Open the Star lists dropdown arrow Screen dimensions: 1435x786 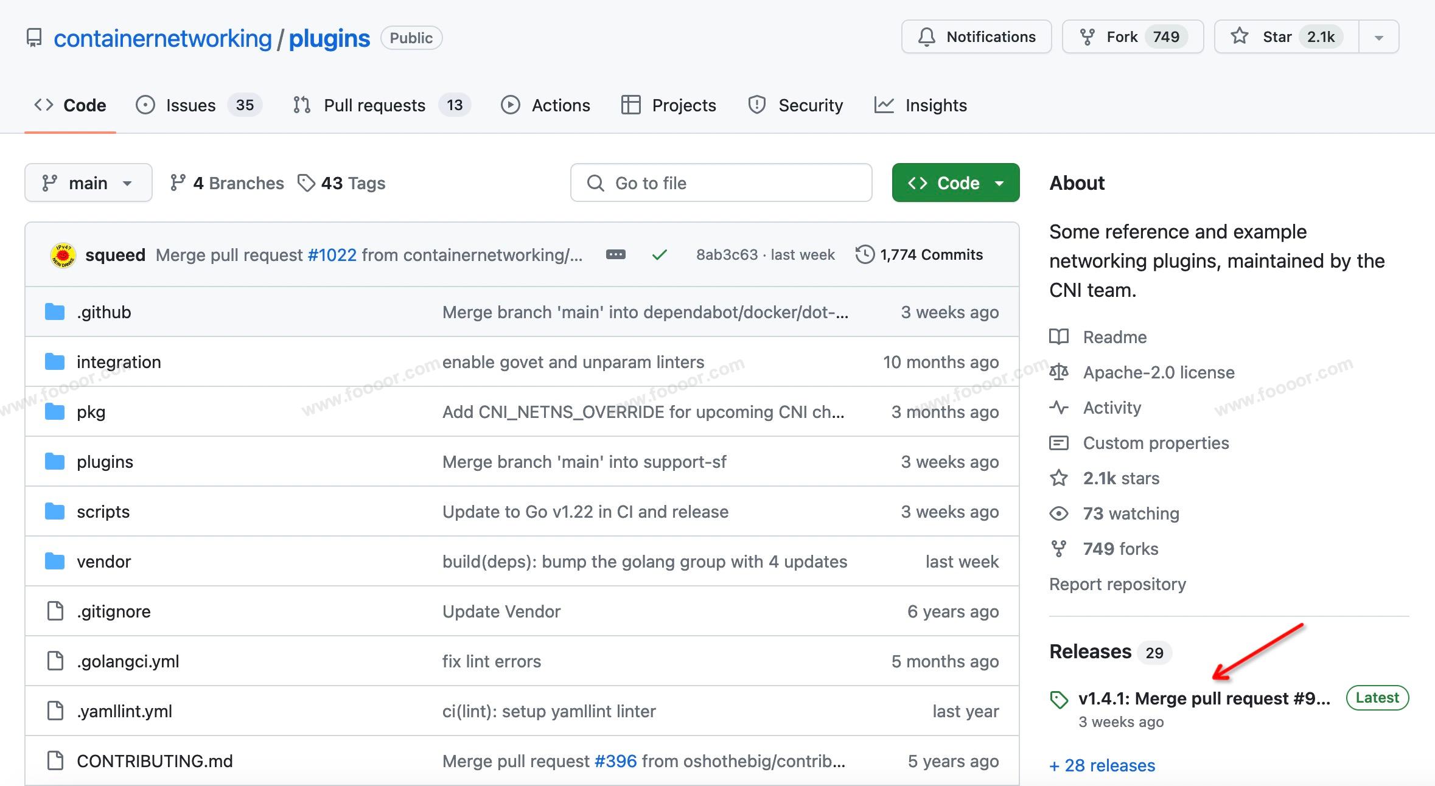1378,38
